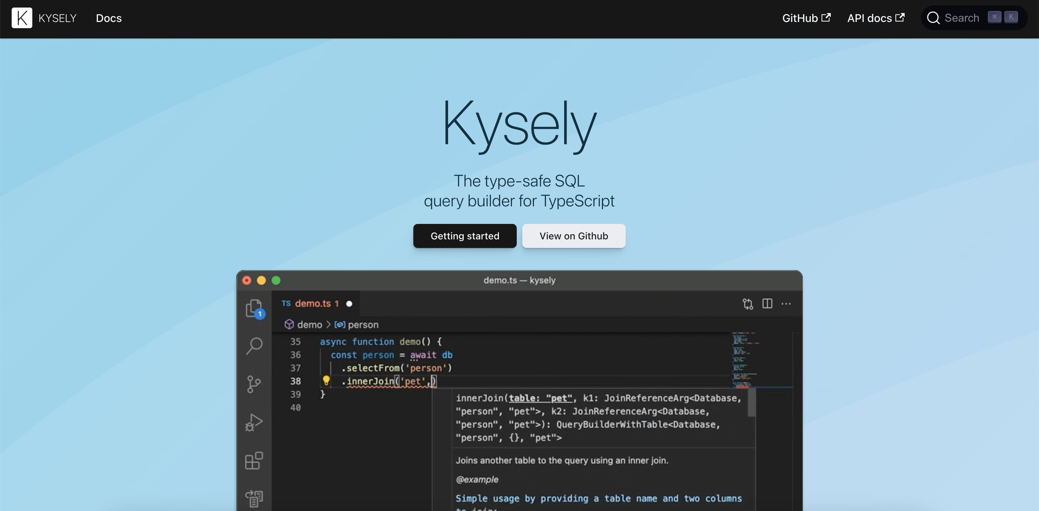Click the View on Github button

point(573,236)
